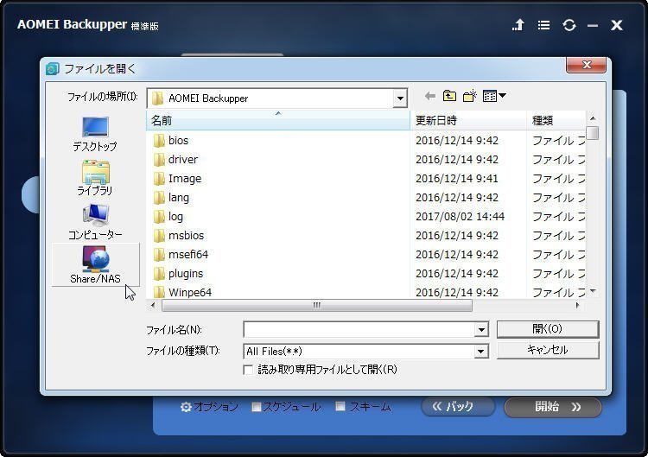Go back with the left arrow icon
The image size is (648, 457).
pyautogui.click(x=430, y=96)
